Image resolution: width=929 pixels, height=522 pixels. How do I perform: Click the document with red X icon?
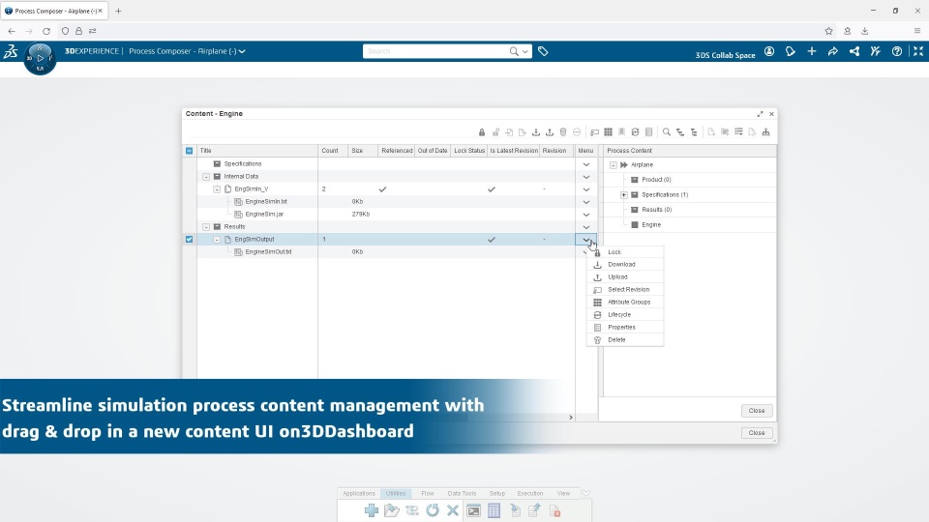(x=554, y=510)
